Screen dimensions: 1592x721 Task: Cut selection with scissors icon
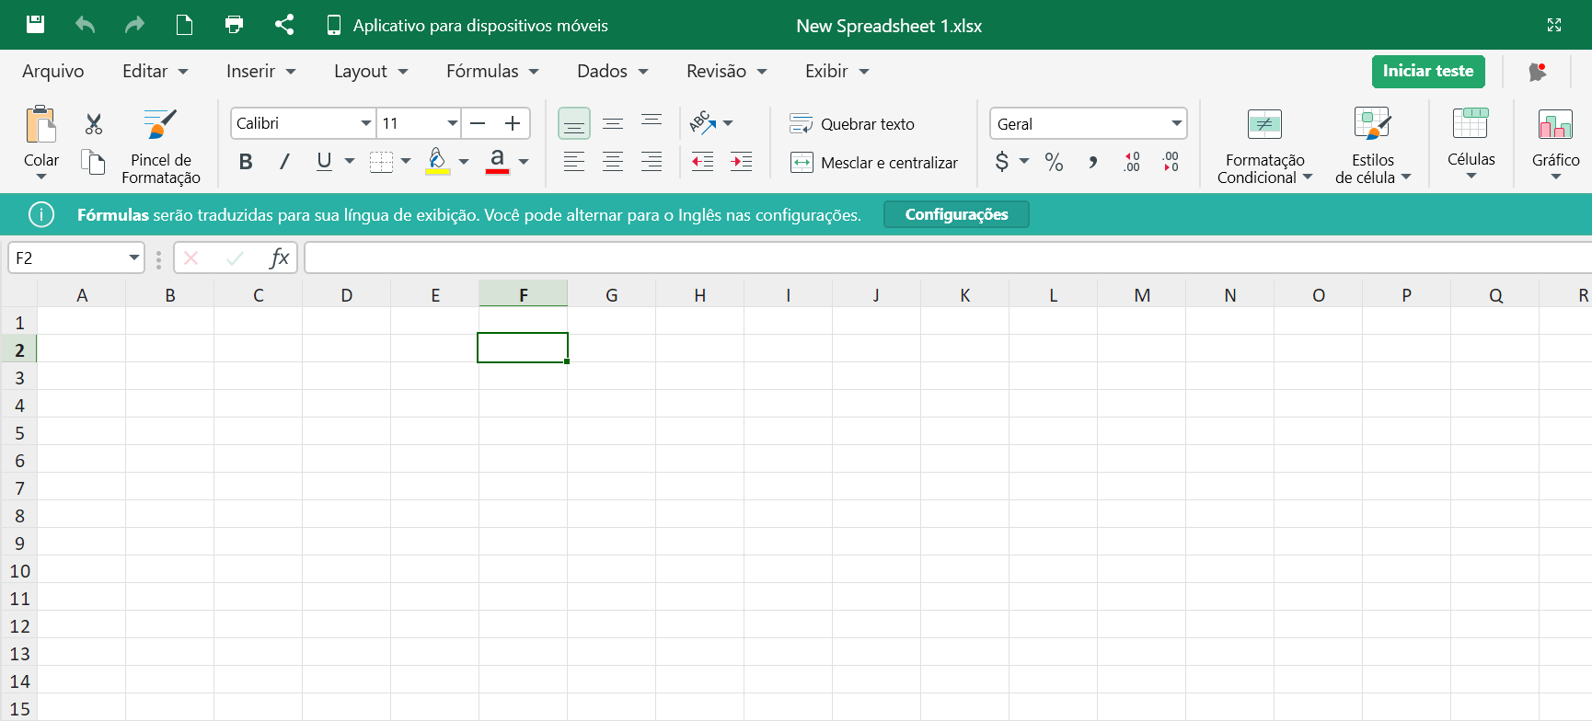[x=94, y=124]
